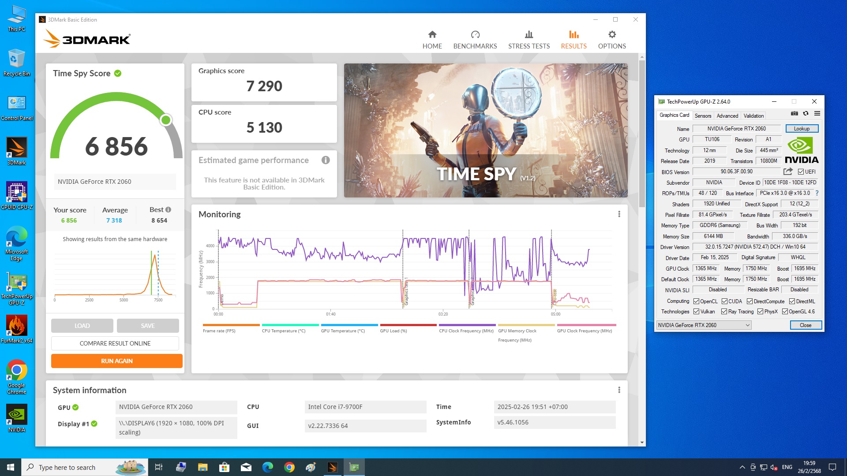847x476 pixels.
Task: Click BIOS version share/export icon
Action: (x=788, y=171)
